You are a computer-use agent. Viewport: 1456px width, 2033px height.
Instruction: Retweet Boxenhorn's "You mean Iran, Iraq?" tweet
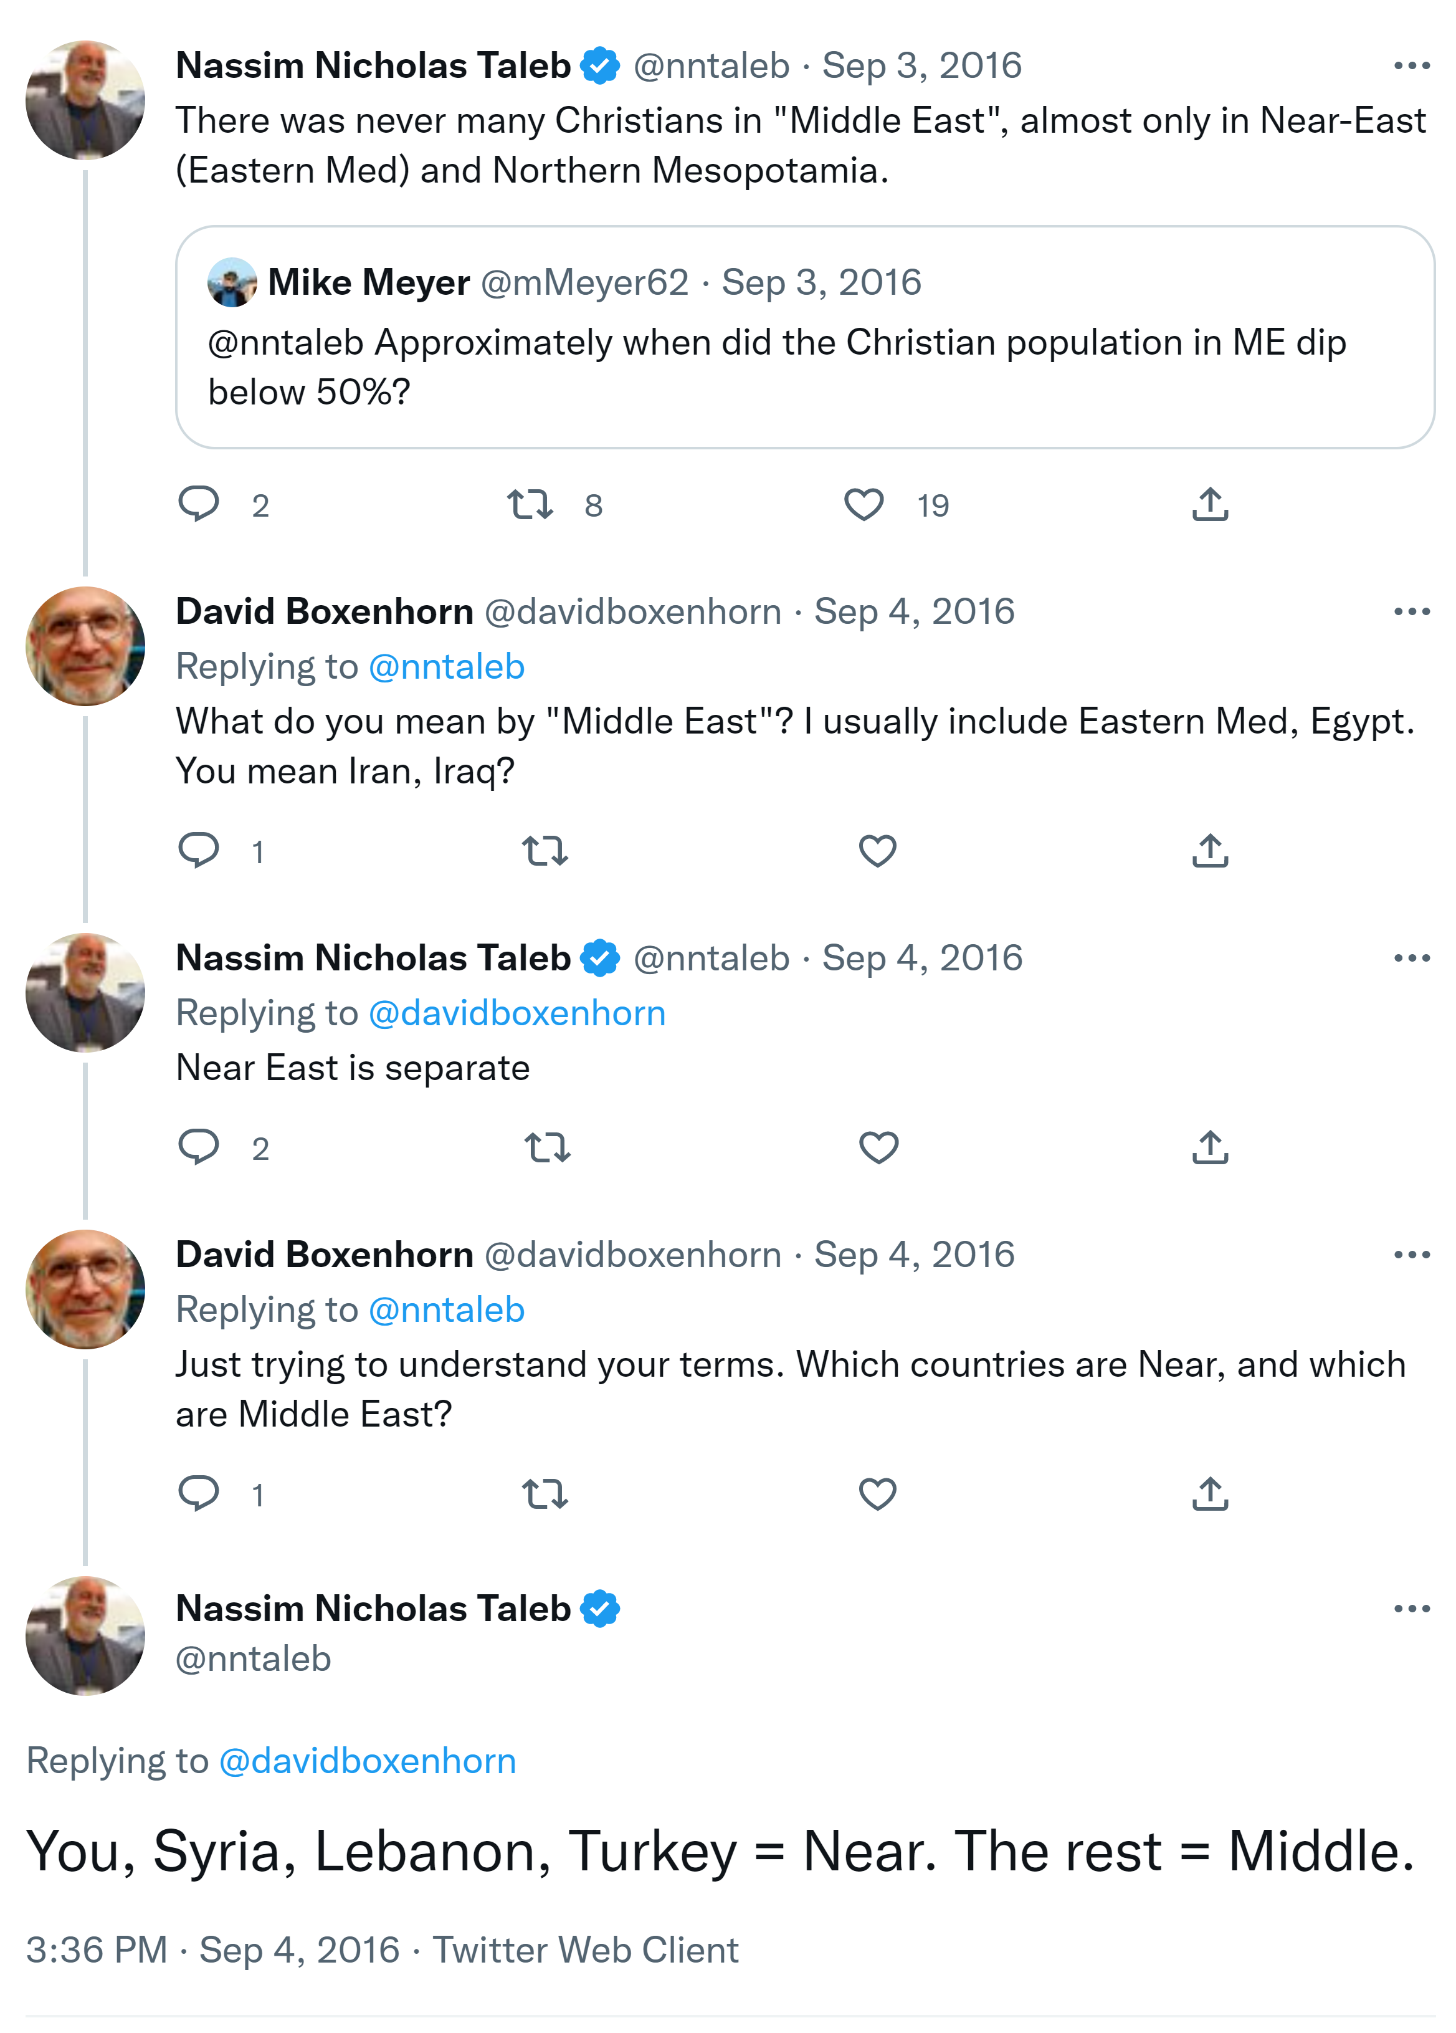click(x=545, y=851)
